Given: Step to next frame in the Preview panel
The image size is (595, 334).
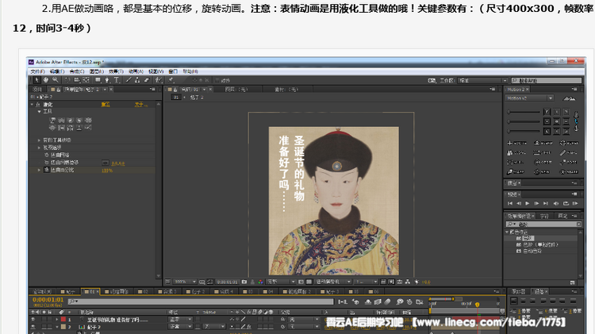Looking at the screenshot, I should tap(536, 203).
